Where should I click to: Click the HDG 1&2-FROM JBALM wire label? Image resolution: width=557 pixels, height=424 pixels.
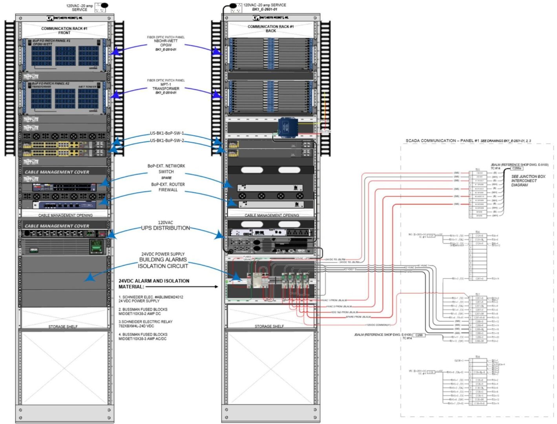tap(344, 312)
